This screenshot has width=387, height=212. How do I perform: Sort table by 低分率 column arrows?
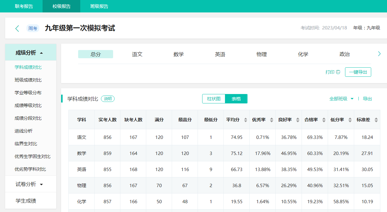pyautogui.click(x=350, y=120)
